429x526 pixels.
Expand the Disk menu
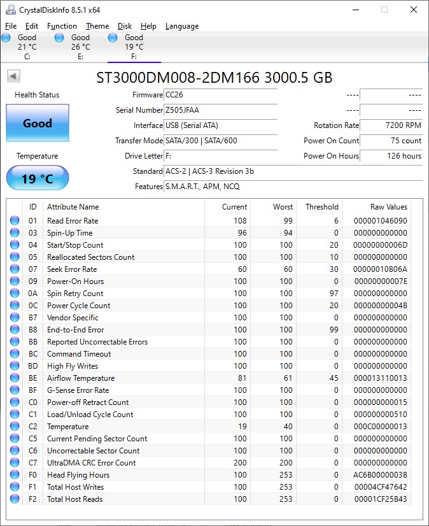coord(125,26)
